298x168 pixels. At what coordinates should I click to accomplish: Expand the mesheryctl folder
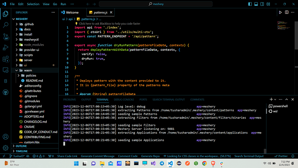pyautogui.click(x=16, y=40)
